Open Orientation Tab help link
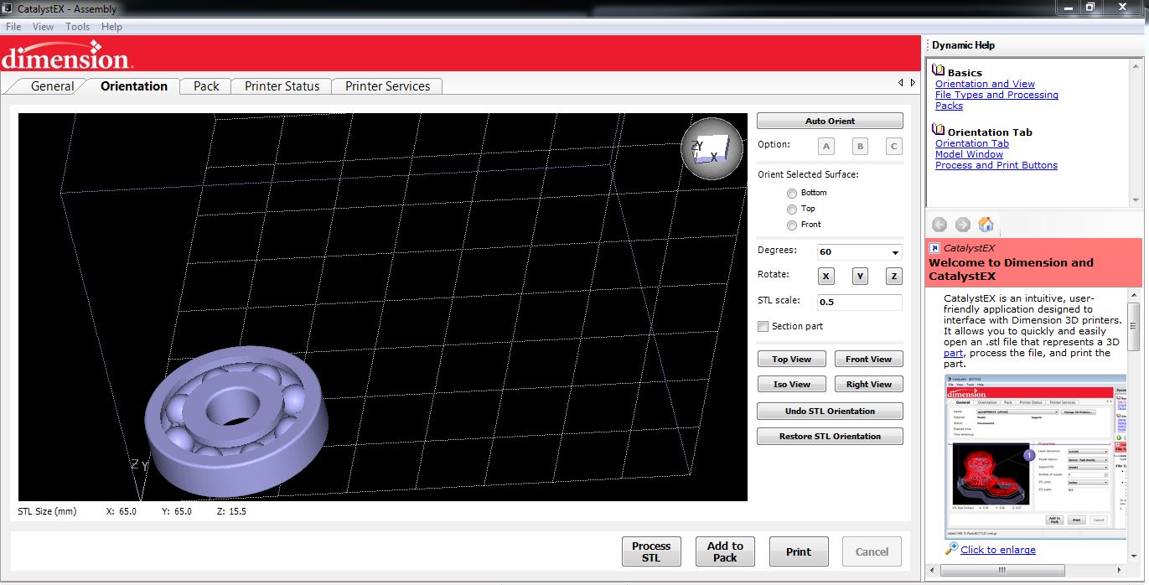The image size is (1149, 585). pyautogui.click(x=972, y=143)
